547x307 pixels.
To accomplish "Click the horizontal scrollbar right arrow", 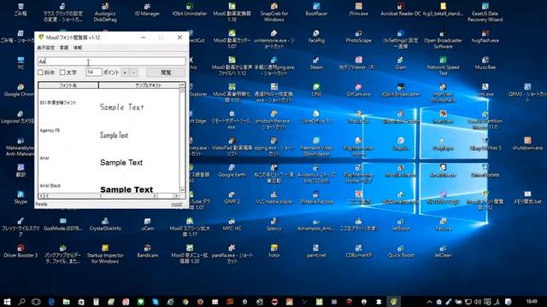I will coord(176,196).
